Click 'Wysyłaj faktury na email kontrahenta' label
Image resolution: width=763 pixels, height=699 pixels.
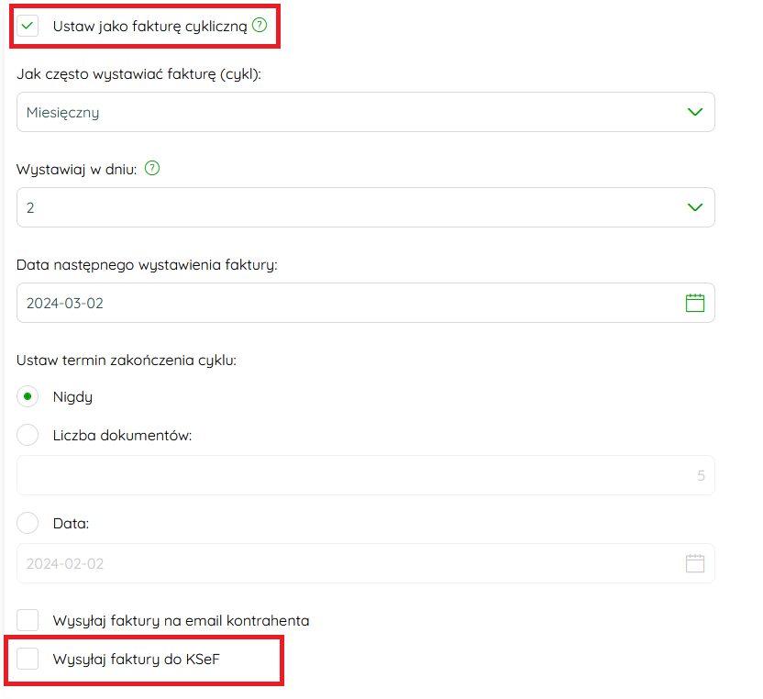click(x=181, y=621)
